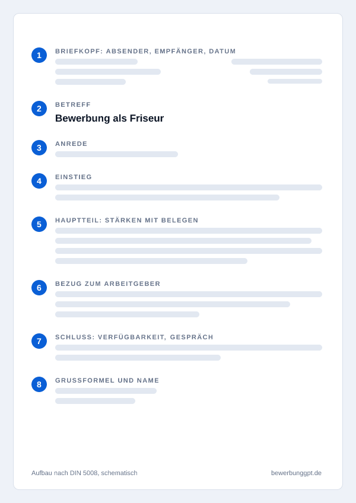Click the blue number 2 badge
The image size is (356, 503).
(39, 109)
